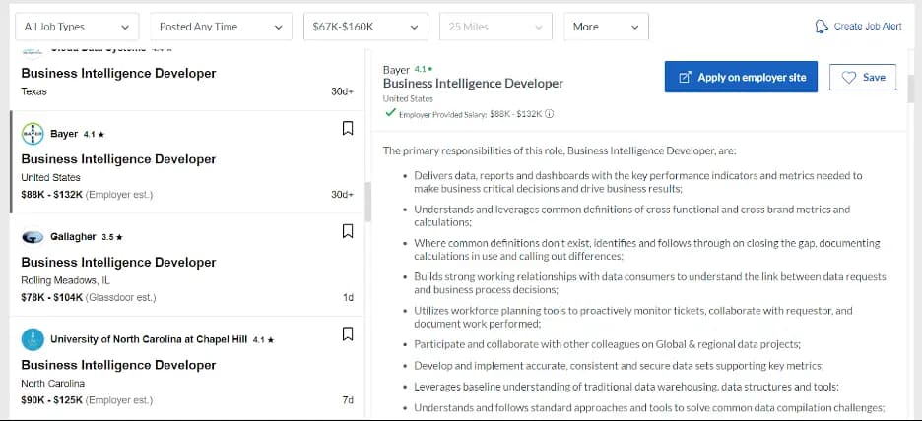Open Gallagher Business Intelligence Developer listing title
This screenshot has height=421, width=922.
118,262
